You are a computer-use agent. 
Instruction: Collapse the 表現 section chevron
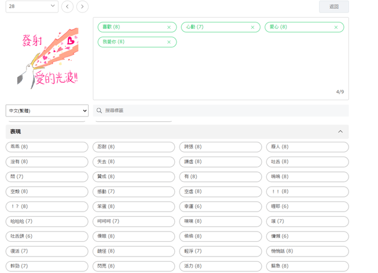pyautogui.click(x=340, y=132)
